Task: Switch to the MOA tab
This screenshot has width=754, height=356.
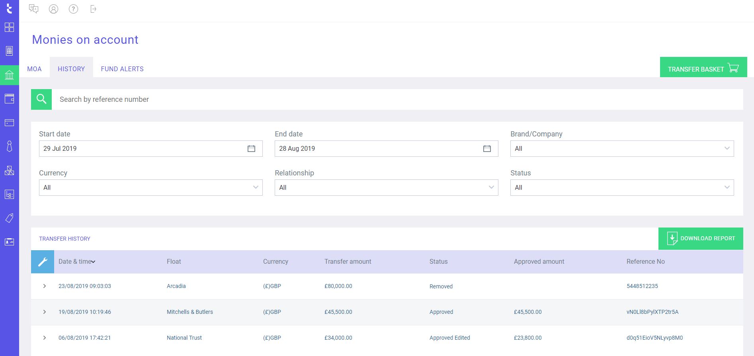Action: (34, 69)
